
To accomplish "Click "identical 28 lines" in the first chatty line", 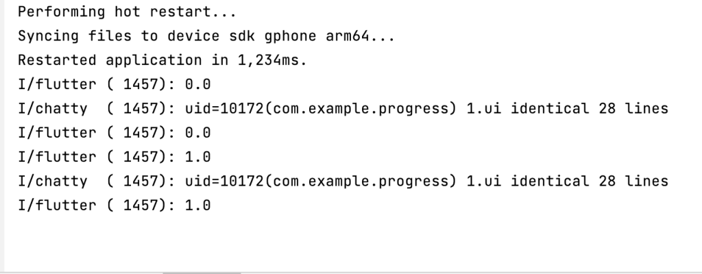I will [590, 109].
